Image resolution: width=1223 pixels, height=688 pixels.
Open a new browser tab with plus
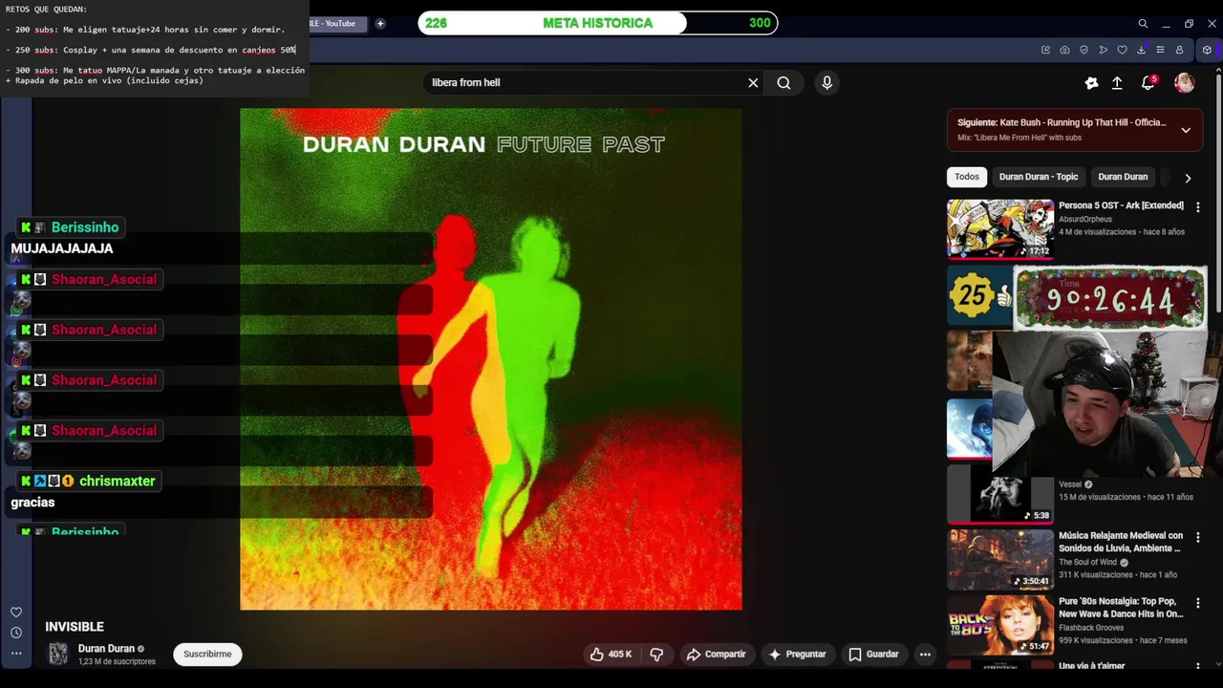(x=380, y=24)
